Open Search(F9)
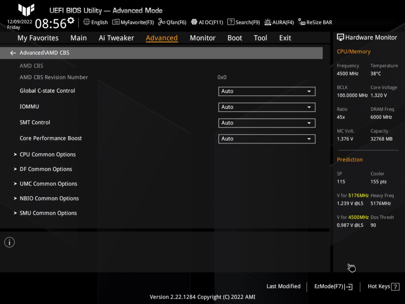 [244, 22]
